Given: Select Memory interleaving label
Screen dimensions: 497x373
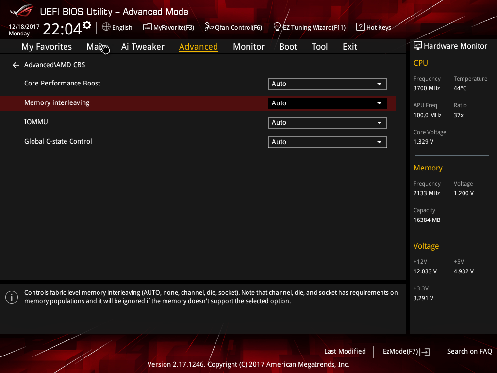Looking at the screenshot, I should [x=57, y=103].
